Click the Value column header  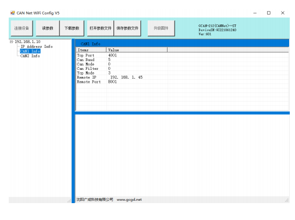137,50
